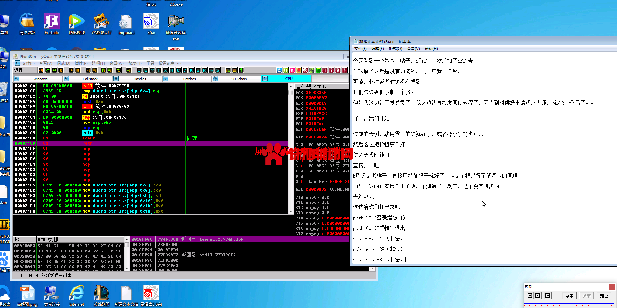
Task: Click the pause button in control panel
Action: tap(530, 296)
